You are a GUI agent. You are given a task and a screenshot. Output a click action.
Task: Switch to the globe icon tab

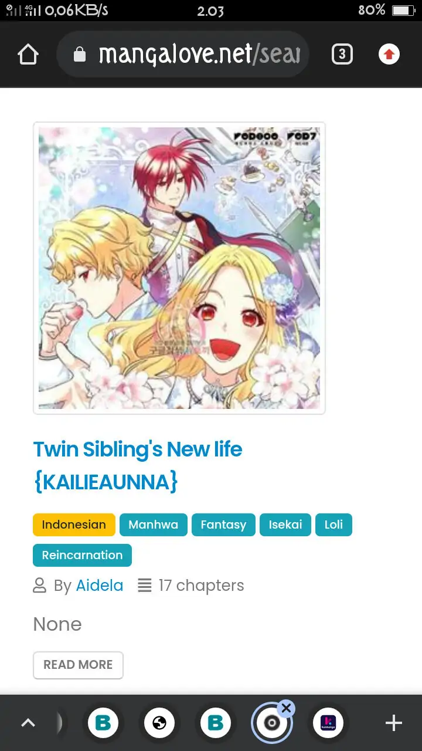tap(159, 723)
